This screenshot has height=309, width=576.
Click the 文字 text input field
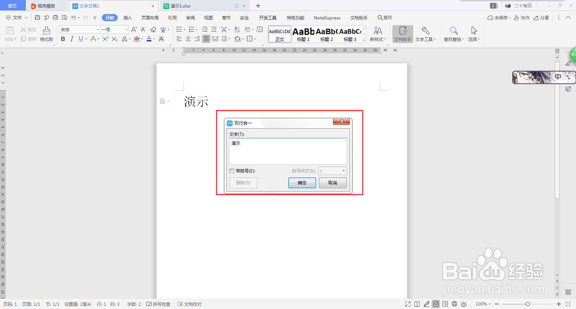click(x=288, y=151)
